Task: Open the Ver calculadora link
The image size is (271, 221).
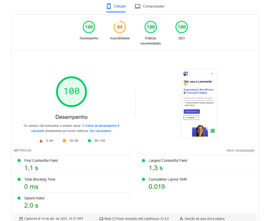Action: tap(100, 131)
